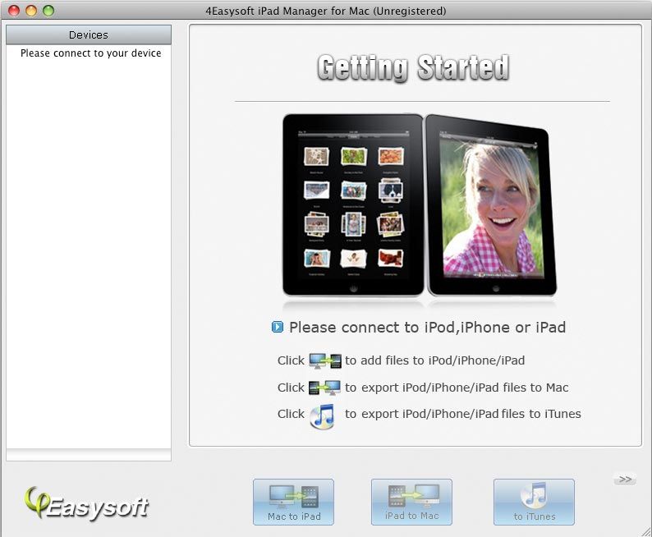Click the window resize grip corner
Screen dimensions: 652x537
click(x=645, y=530)
